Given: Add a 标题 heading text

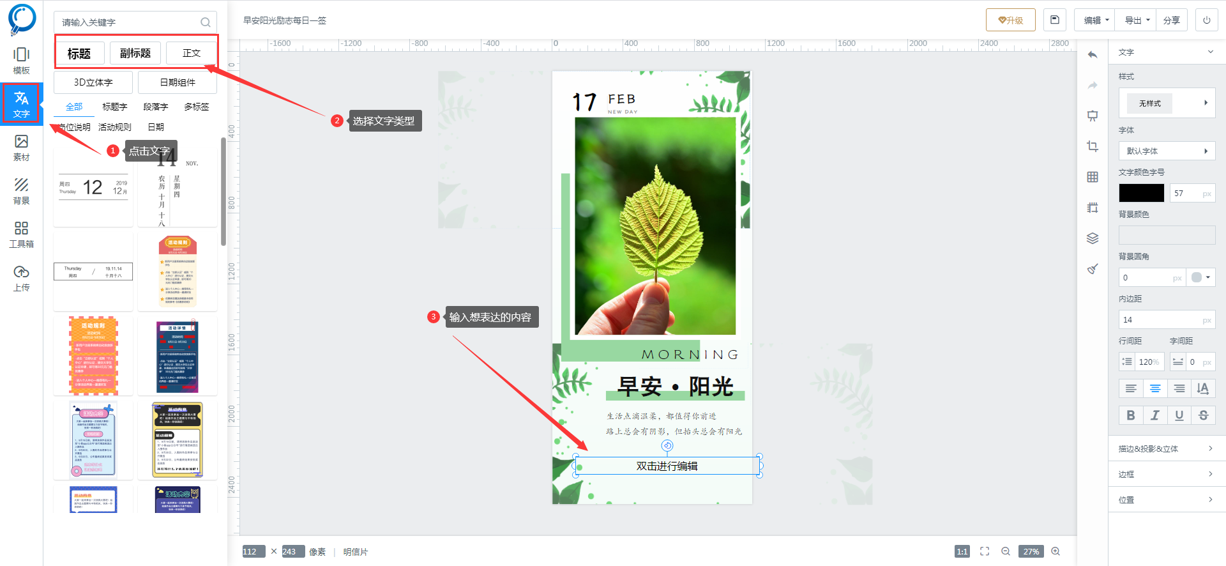Looking at the screenshot, I should click(x=79, y=54).
